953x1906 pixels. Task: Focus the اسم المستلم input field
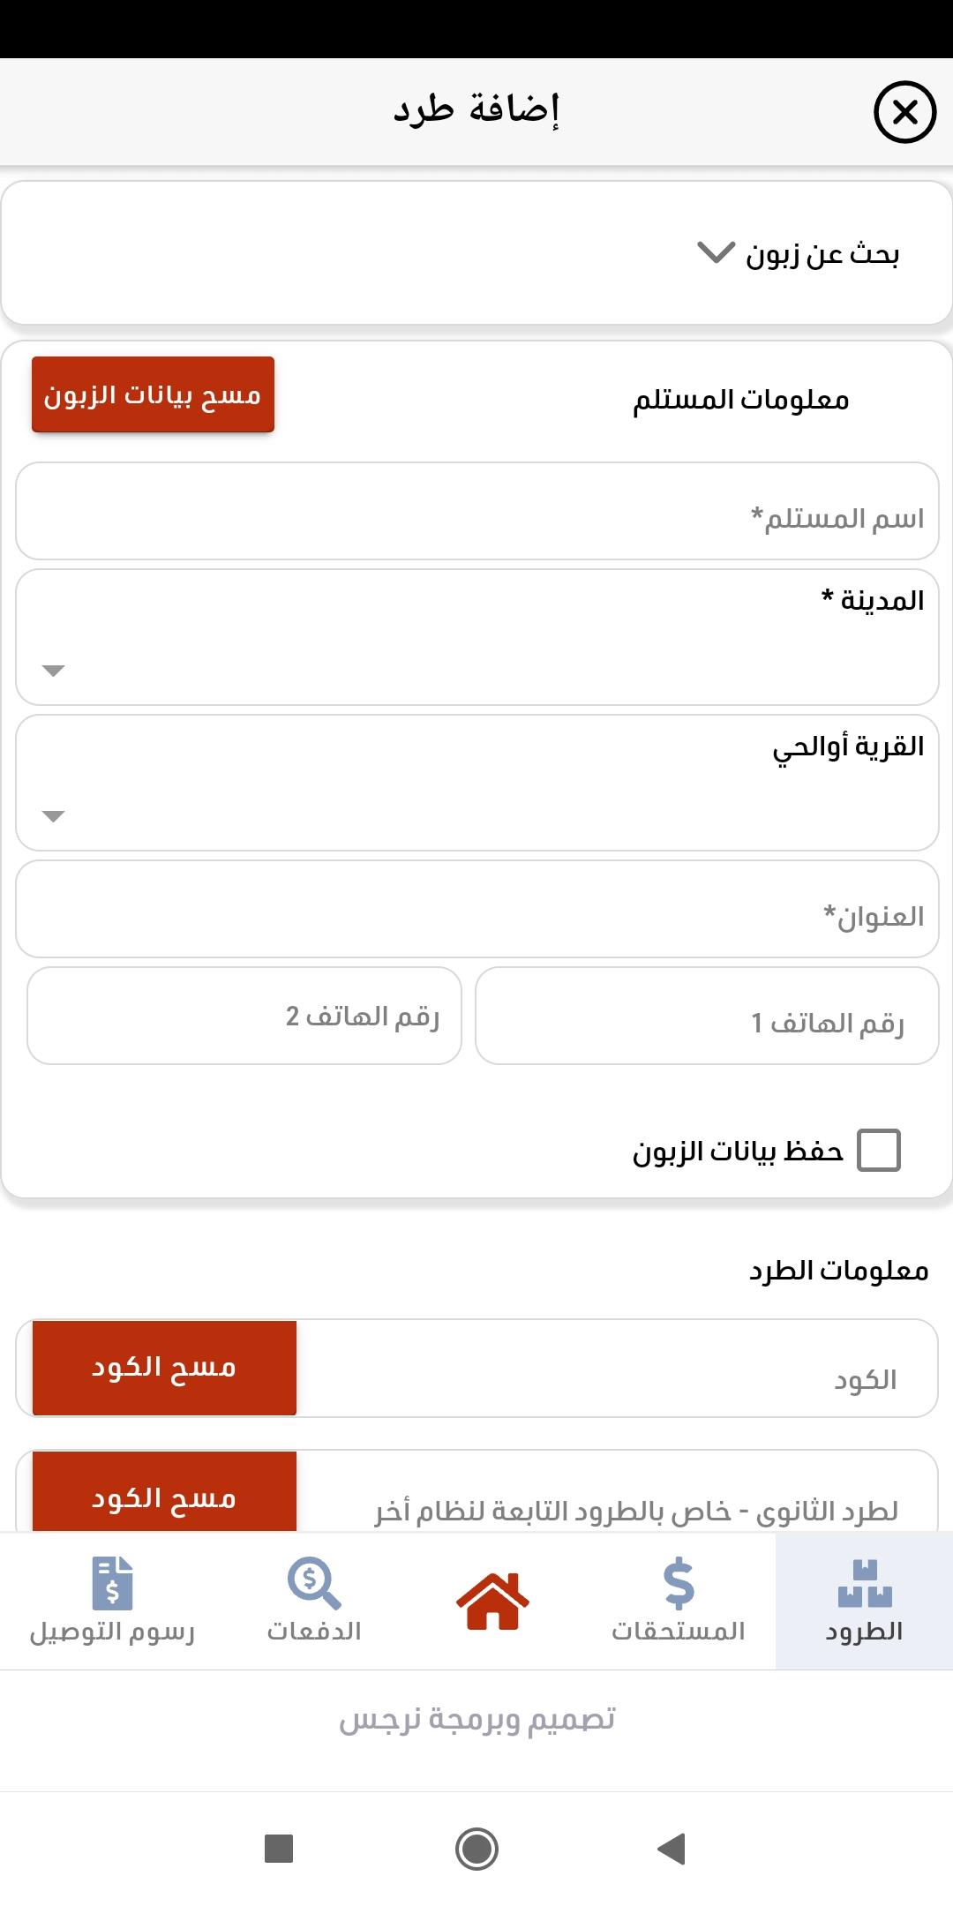(x=476, y=511)
